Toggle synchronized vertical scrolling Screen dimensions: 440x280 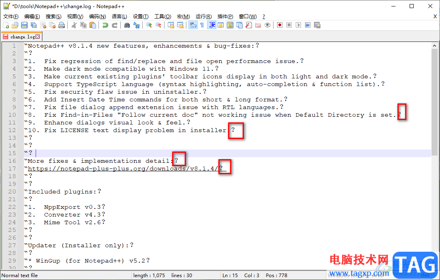coord(171,25)
